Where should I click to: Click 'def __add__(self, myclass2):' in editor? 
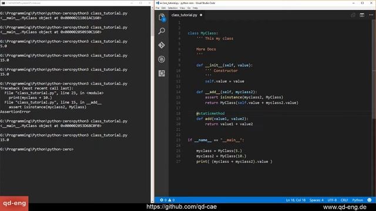227,92
